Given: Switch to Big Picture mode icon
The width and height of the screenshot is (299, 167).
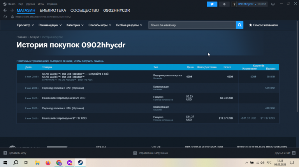Looking at the screenshot, I should tap(273, 4).
